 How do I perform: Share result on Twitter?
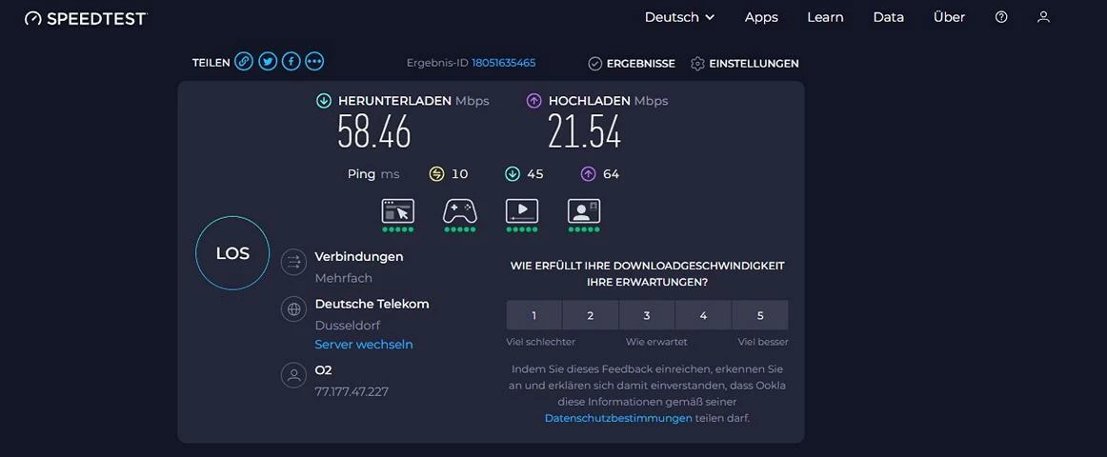pos(268,62)
